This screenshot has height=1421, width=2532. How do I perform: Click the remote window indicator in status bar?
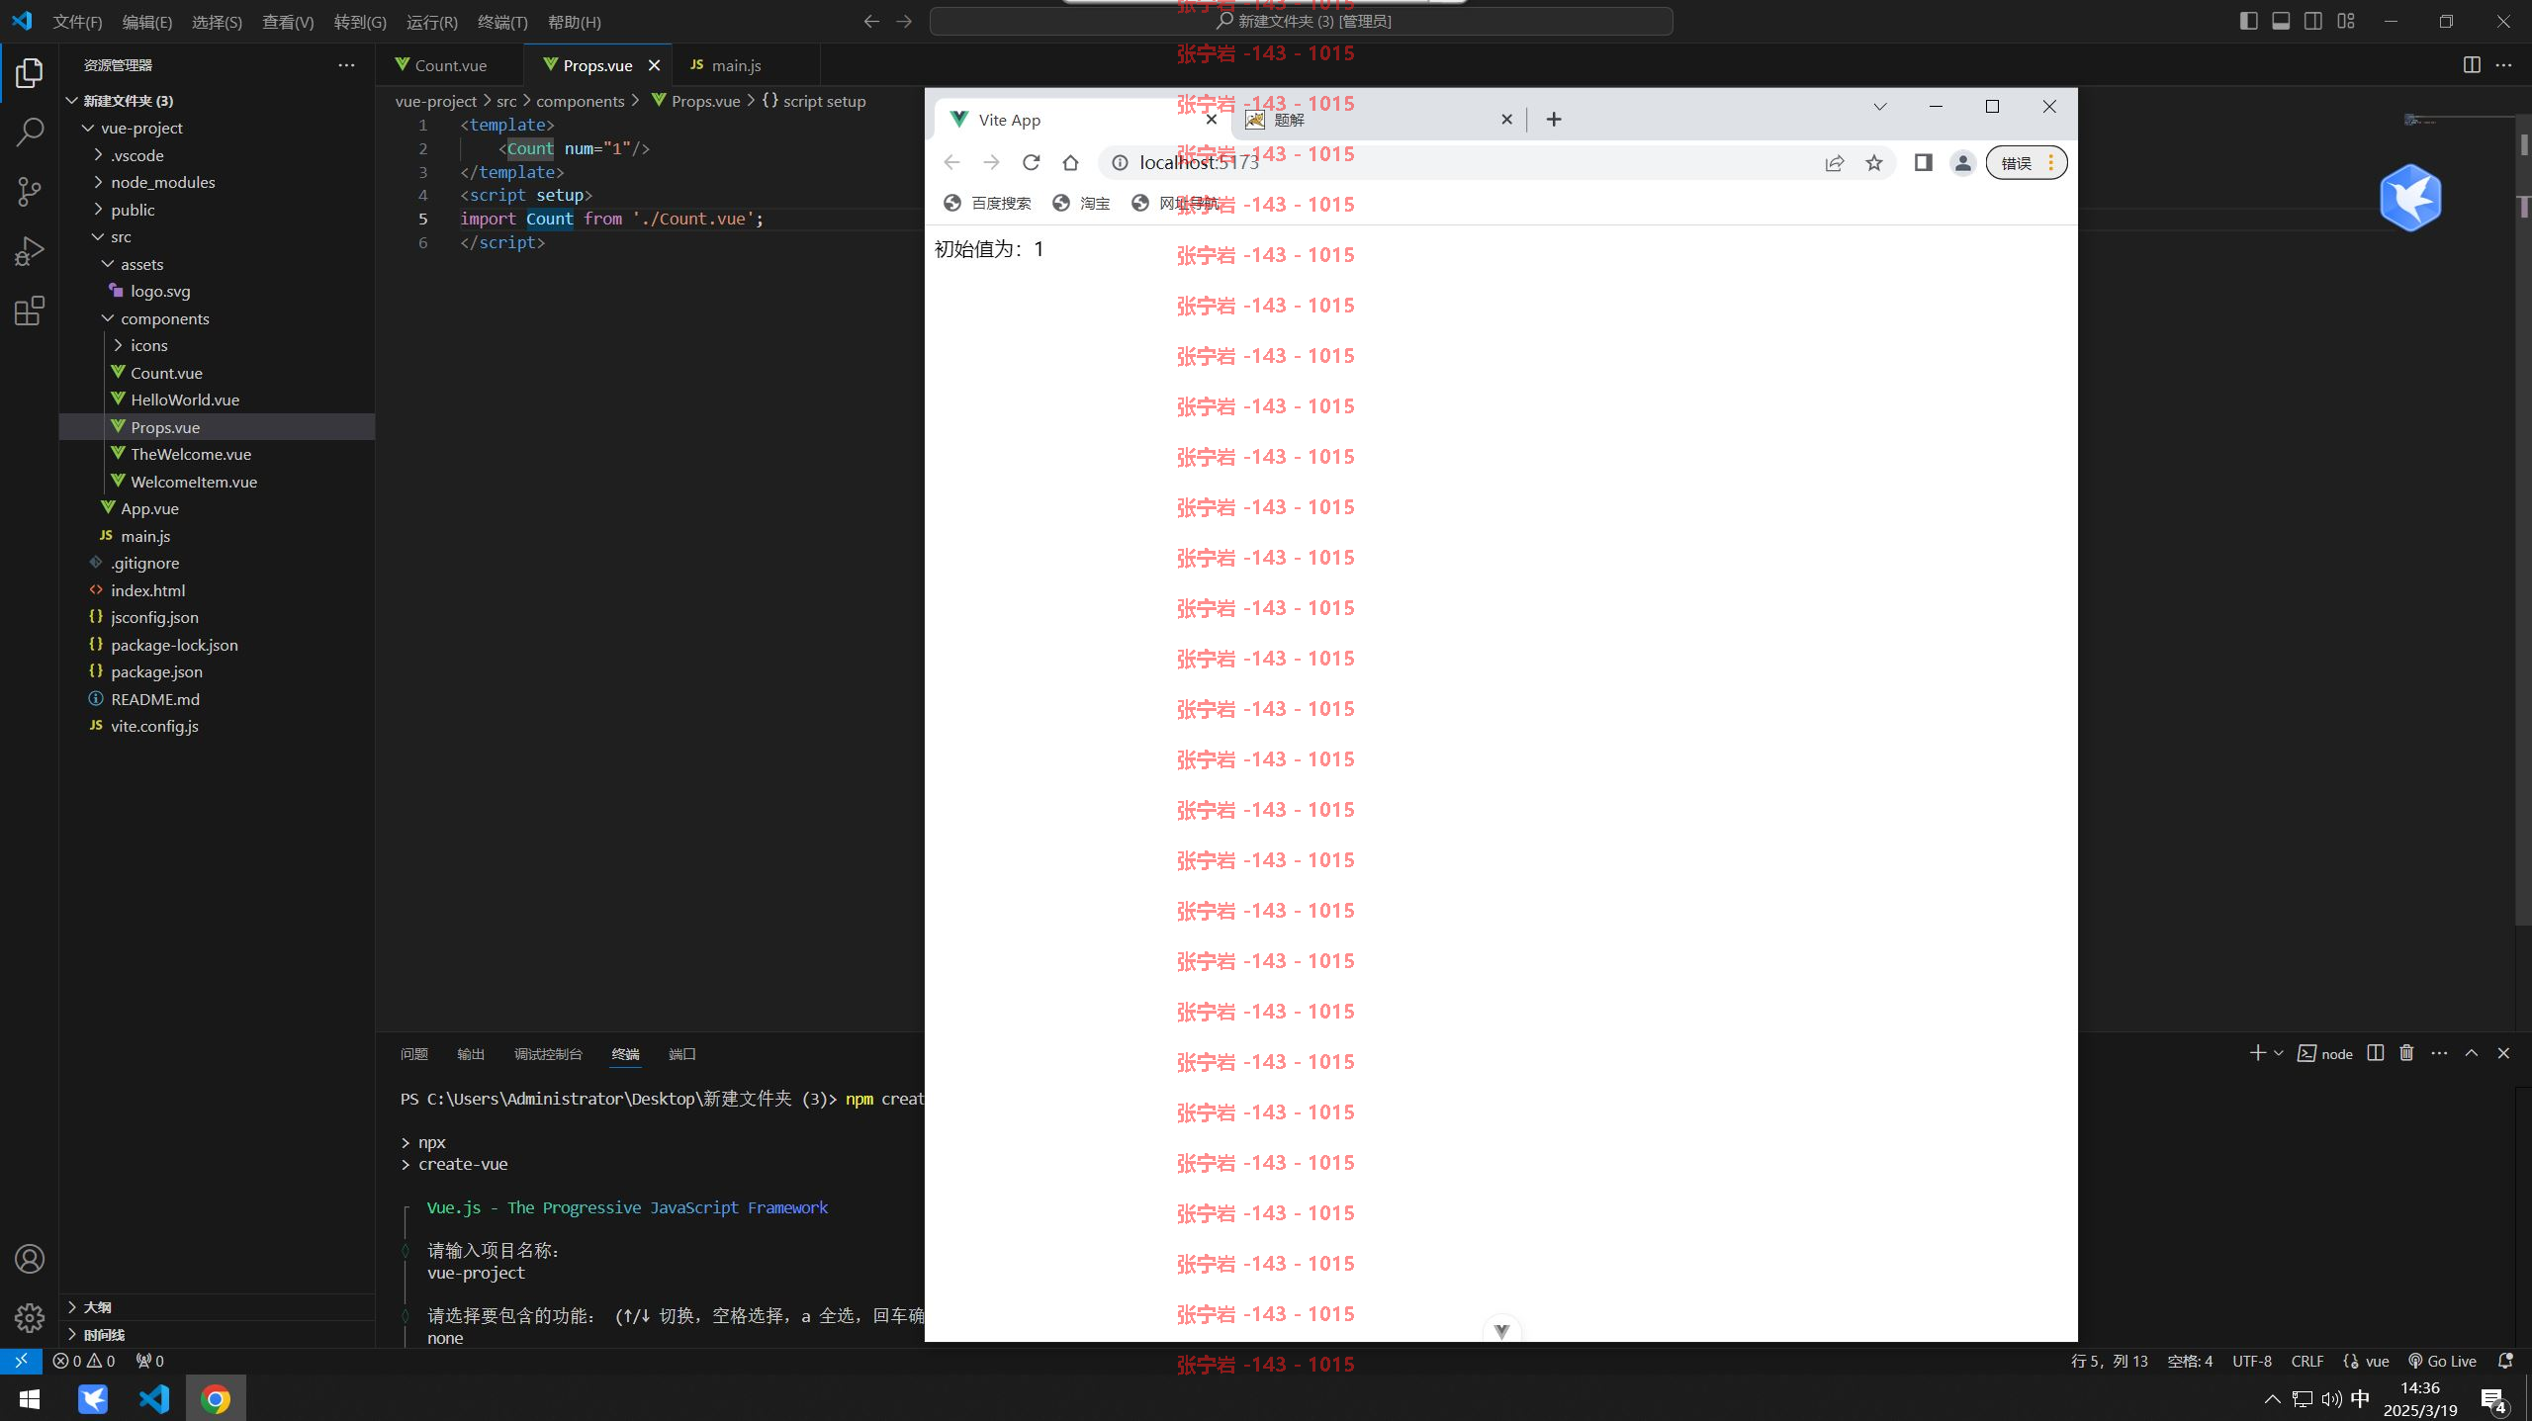(21, 1361)
